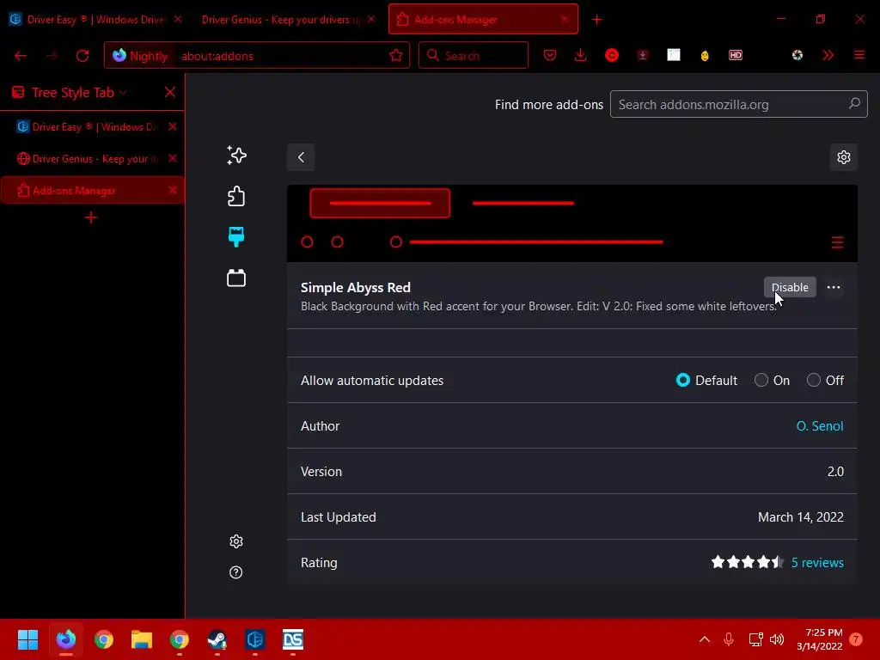
Task: Click the red circular C extension icon
Action: pos(612,55)
